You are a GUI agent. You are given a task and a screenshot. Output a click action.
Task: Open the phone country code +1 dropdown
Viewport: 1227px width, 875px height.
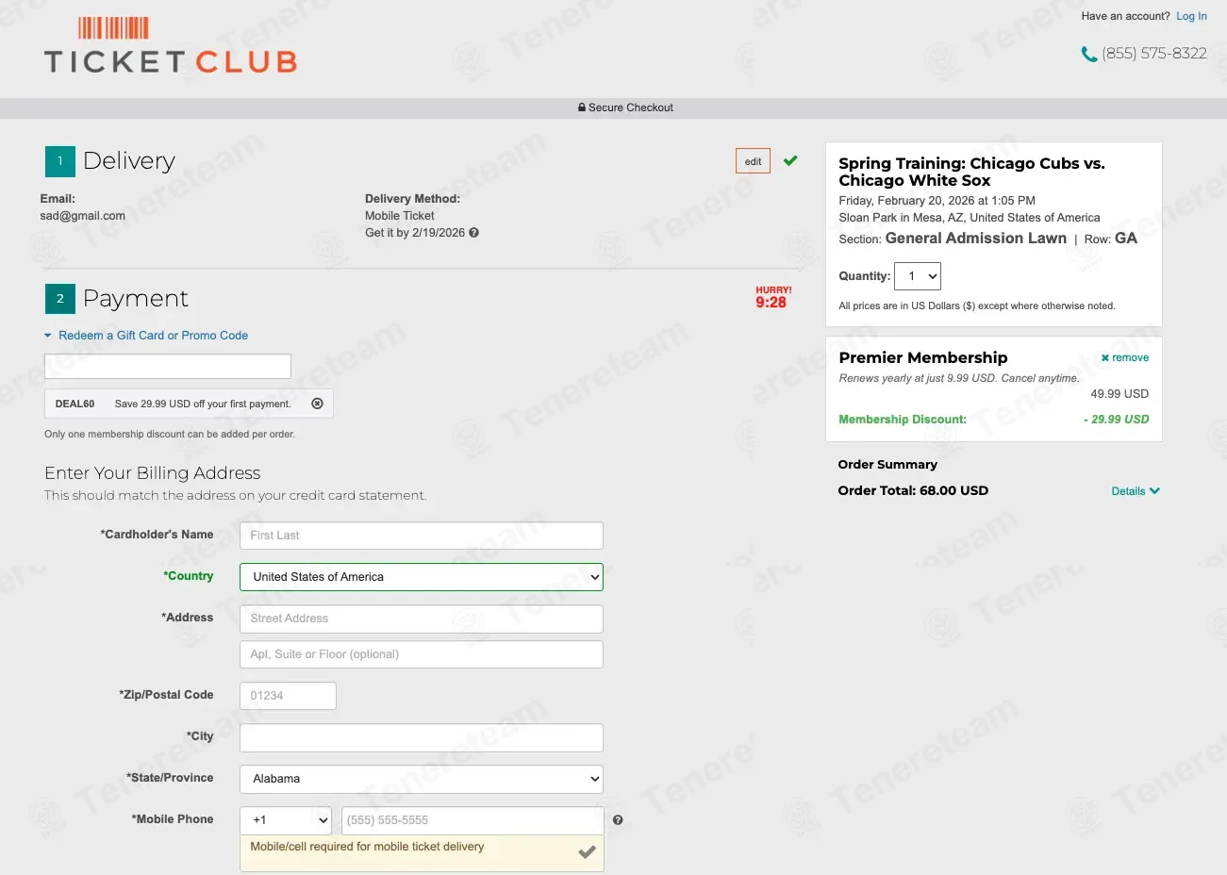(286, 820)
